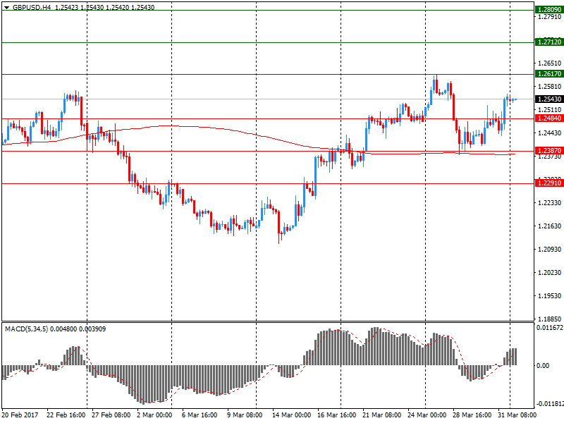Select the 1.24430 price scale value
Viewport: 564px width, 423px height.
pos(549,133)
